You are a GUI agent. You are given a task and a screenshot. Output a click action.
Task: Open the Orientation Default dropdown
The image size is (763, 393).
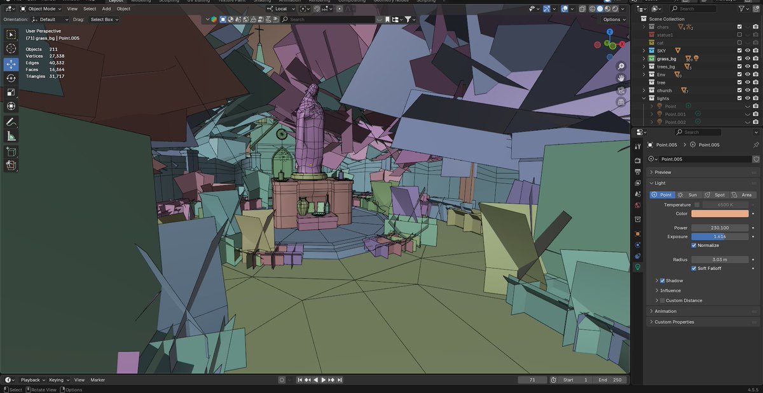point(50,20)
